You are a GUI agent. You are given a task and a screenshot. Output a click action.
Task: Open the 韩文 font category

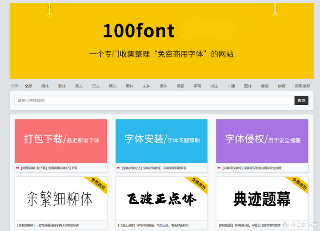pyautogui.click(x=113, y=86)
